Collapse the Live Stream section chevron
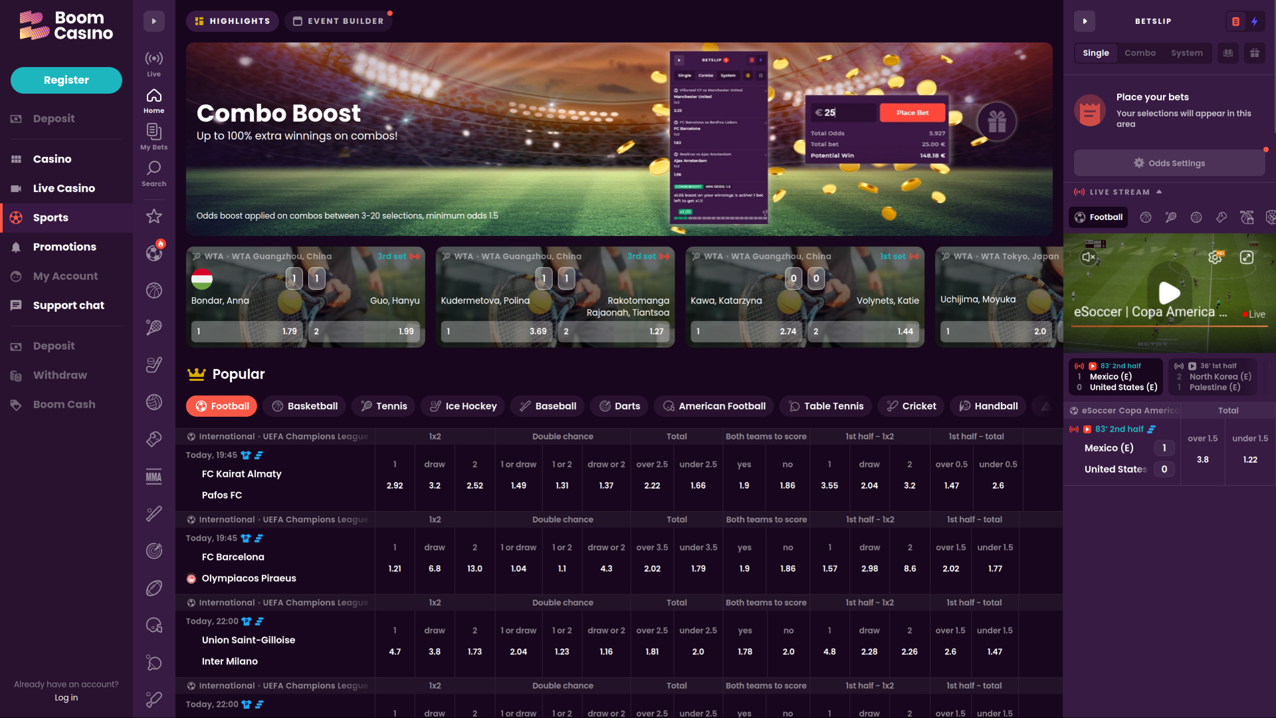The width and height of the screenshot is (1276, 718). 1159,191
